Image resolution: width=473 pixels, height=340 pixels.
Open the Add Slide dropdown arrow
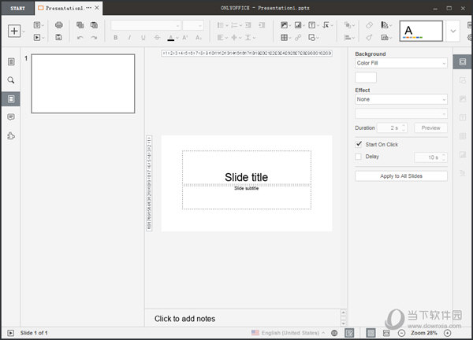point(24,31)
